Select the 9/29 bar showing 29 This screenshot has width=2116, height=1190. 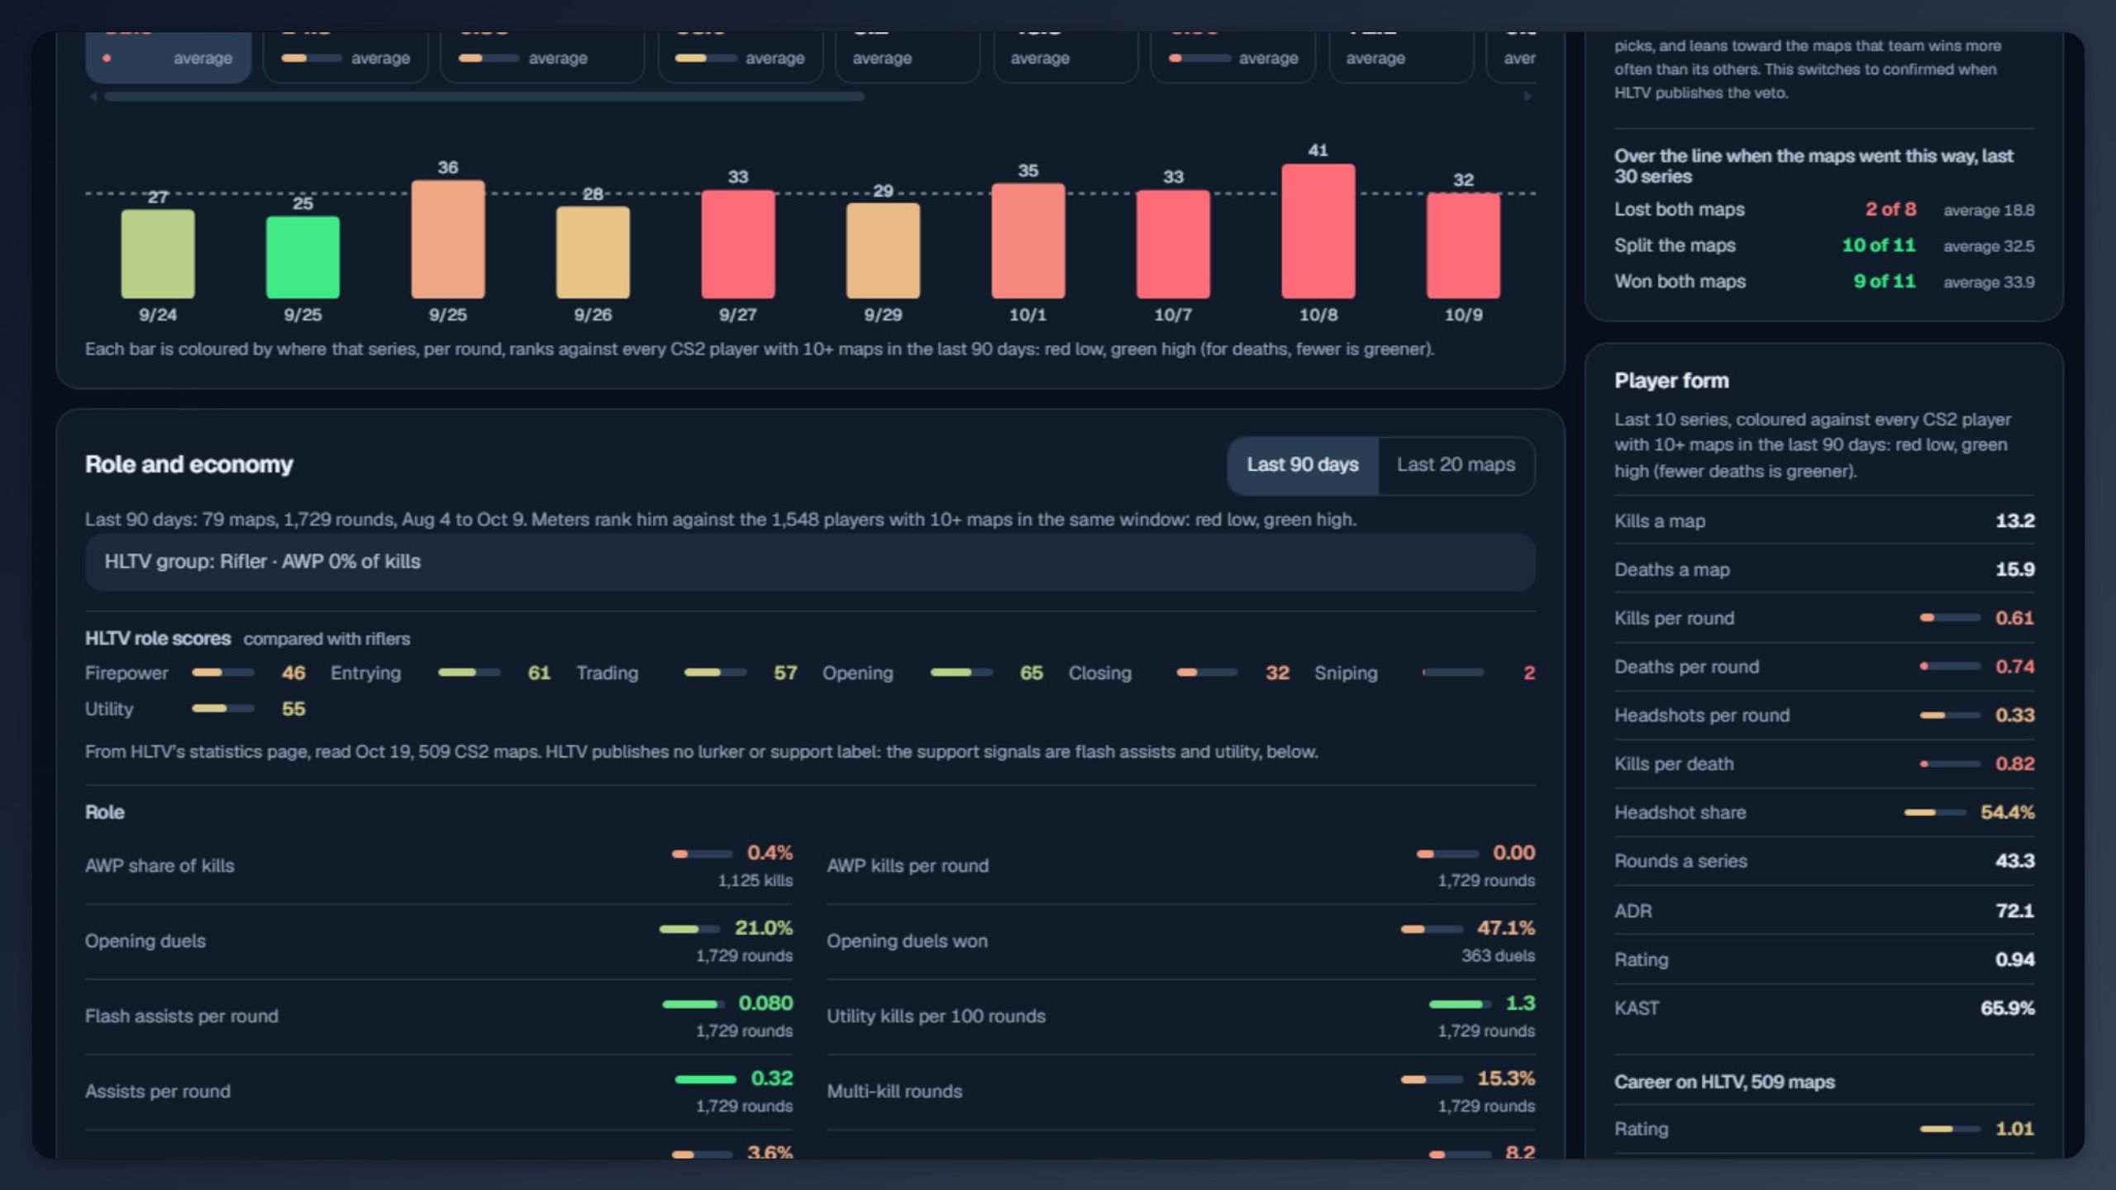[x=883, y=250]
